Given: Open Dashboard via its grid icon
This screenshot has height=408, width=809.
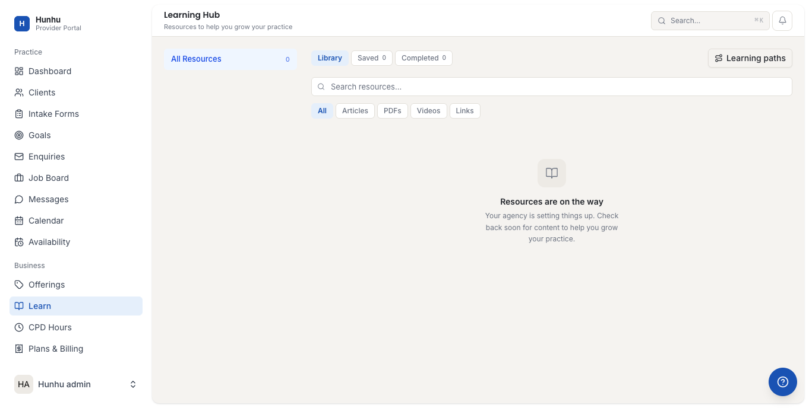Looking at the screenshot, I should [x=19, y=71].
